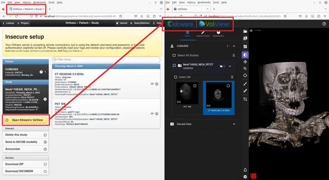Check the Select All series checkbox
This screenshot has height=180, width=329.
(176, 77)
